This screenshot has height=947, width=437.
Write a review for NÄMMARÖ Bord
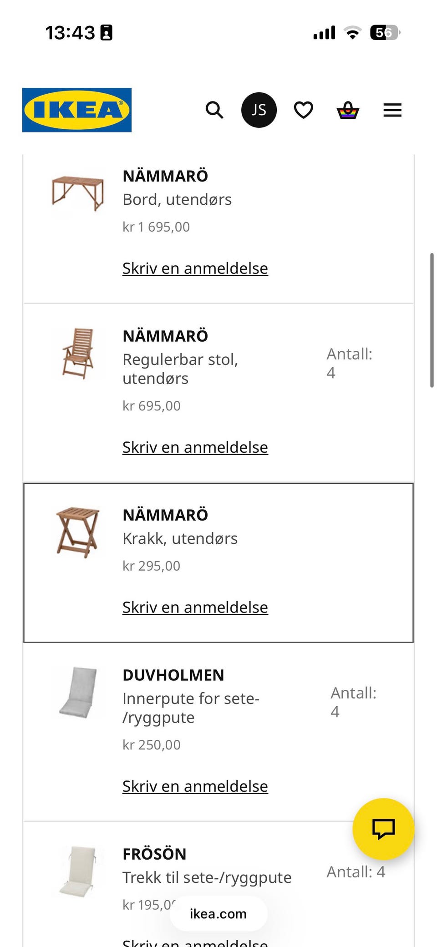click(x=195, y=268)
